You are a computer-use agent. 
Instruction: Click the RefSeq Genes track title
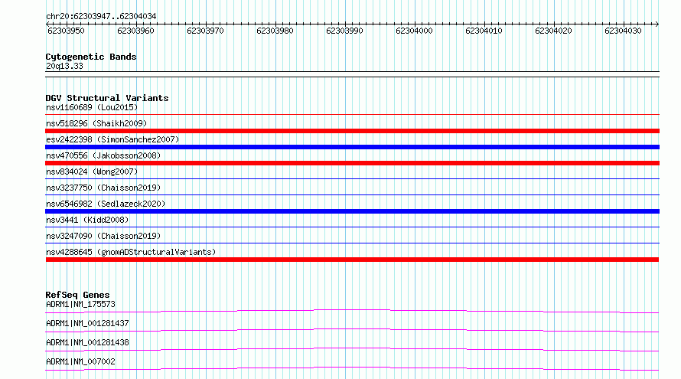(77, 295)
